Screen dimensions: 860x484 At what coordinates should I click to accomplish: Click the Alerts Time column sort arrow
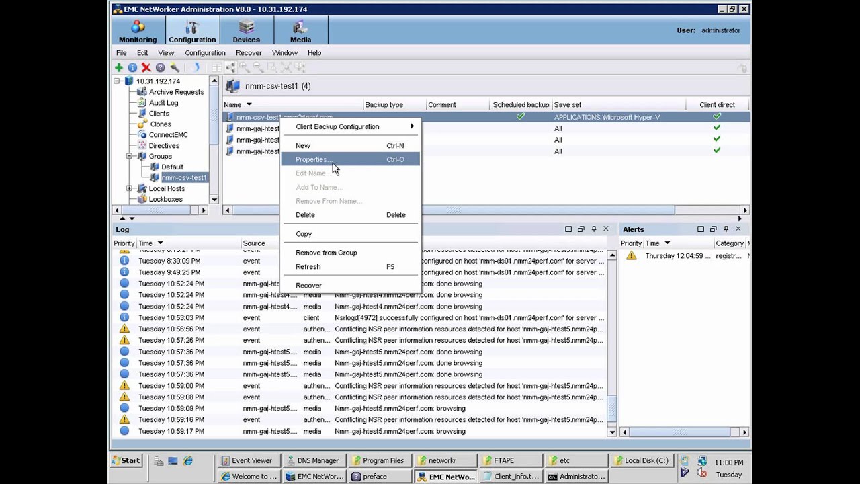667,243
